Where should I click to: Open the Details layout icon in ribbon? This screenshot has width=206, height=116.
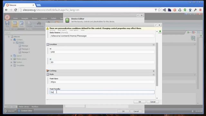15,24
